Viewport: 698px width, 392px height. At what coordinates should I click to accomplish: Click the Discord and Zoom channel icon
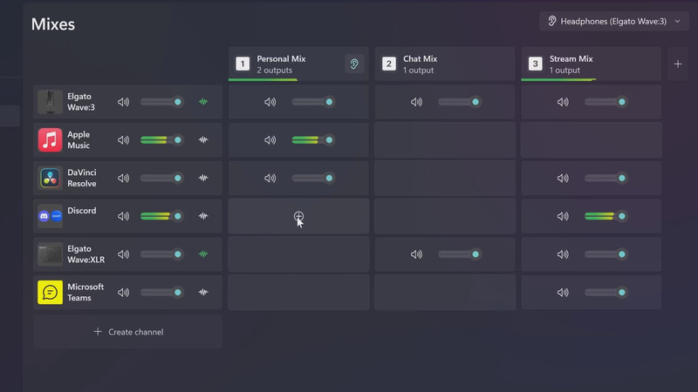click(x=50, y=216)
